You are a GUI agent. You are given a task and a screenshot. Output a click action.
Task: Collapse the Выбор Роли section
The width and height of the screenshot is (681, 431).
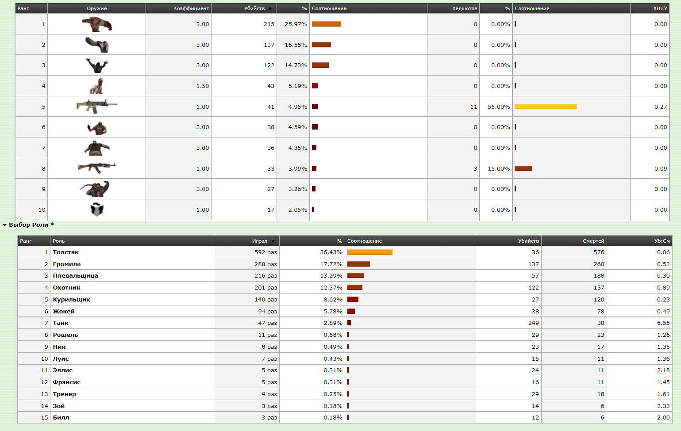pos(5,225)
